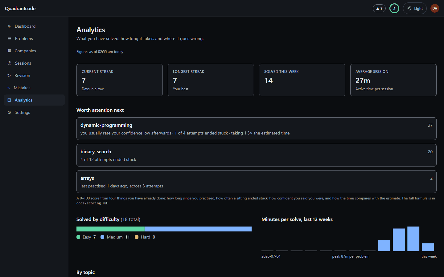The height and width of the screenshot is (277, 444).
Task: Click the streak badge showing 7
Action: [379, 8]
